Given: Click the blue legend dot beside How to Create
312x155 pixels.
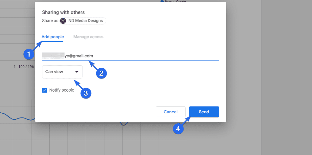Looking at the screenshot, I should click(162, 1).
